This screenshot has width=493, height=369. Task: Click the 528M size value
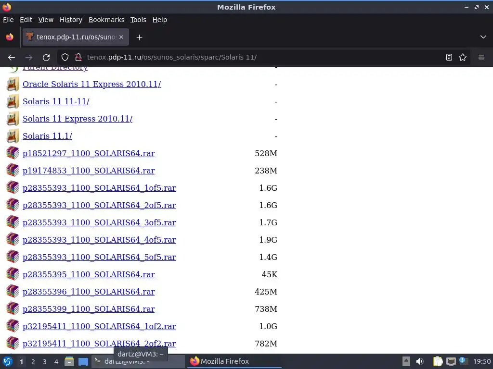pyautogui.click(x=266, y=153)
